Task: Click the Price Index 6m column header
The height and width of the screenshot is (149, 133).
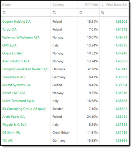Action: [117, 5]
